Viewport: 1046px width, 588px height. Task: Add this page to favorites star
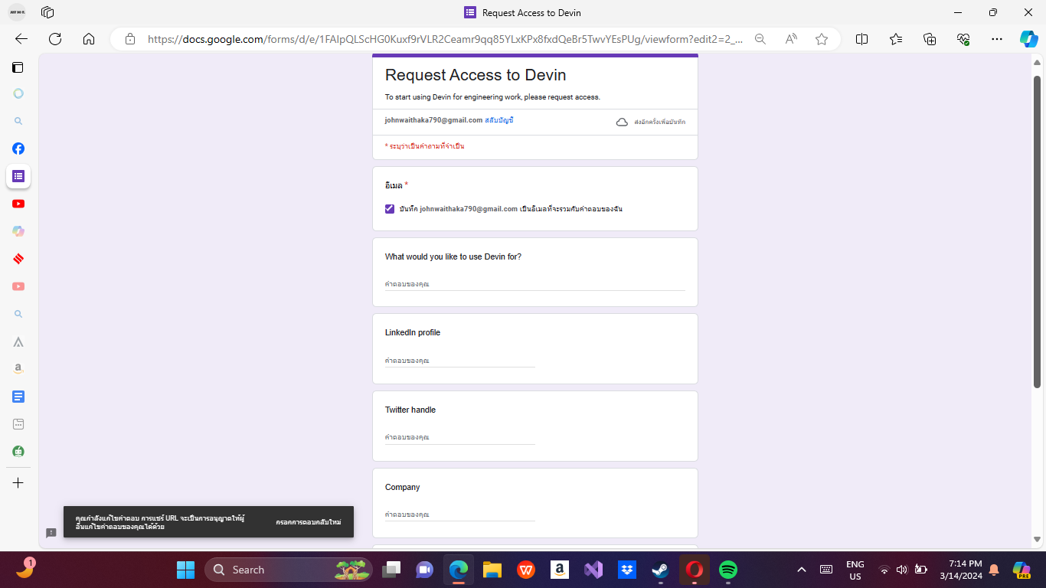pyautogui.click(x=822, y=39)
